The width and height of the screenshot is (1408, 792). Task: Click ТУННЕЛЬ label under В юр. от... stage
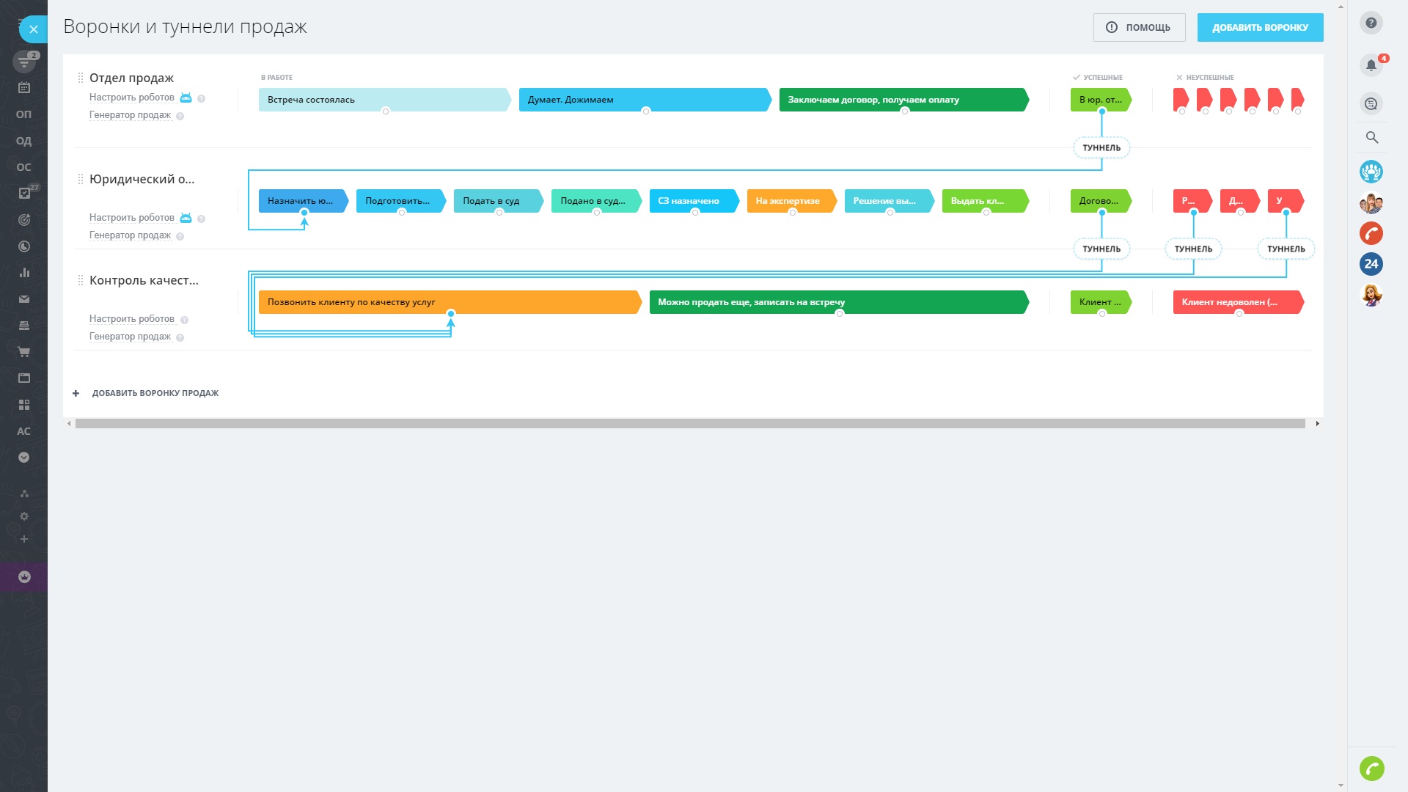1101,147
